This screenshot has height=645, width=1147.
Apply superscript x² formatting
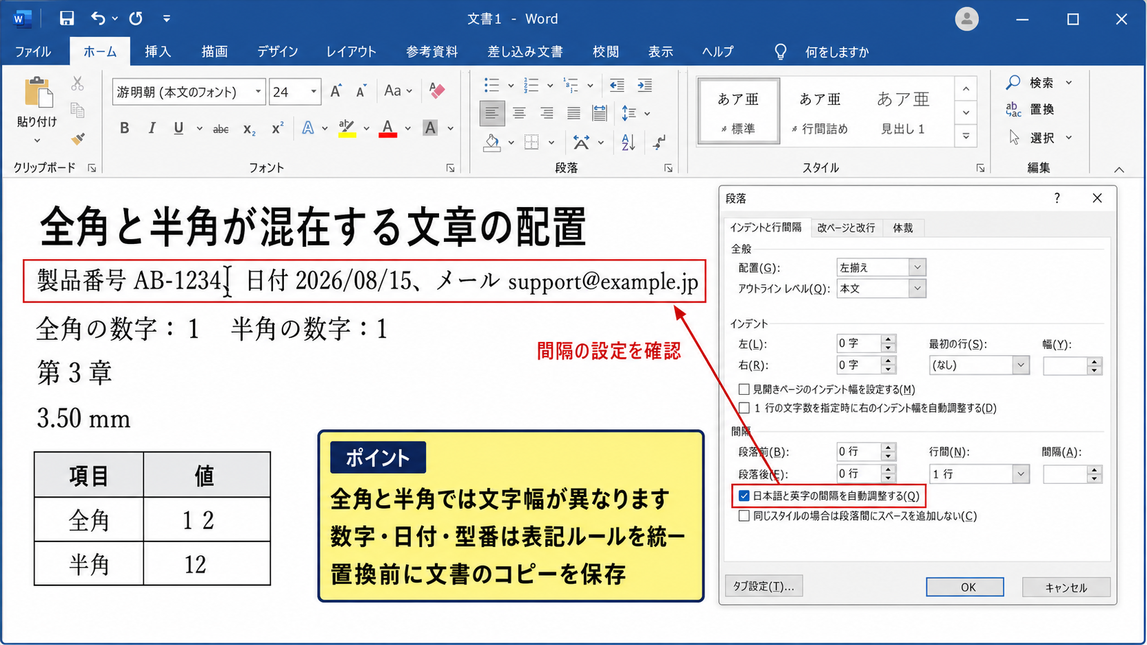pos(277,128)
